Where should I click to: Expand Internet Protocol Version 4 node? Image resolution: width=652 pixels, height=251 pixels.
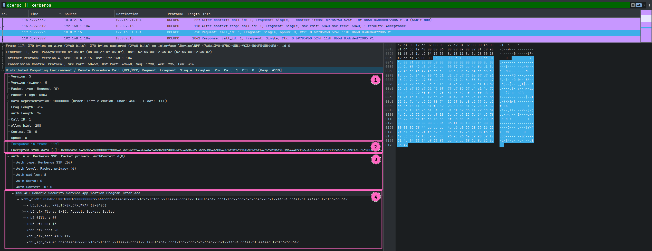[x=3, y=58]
